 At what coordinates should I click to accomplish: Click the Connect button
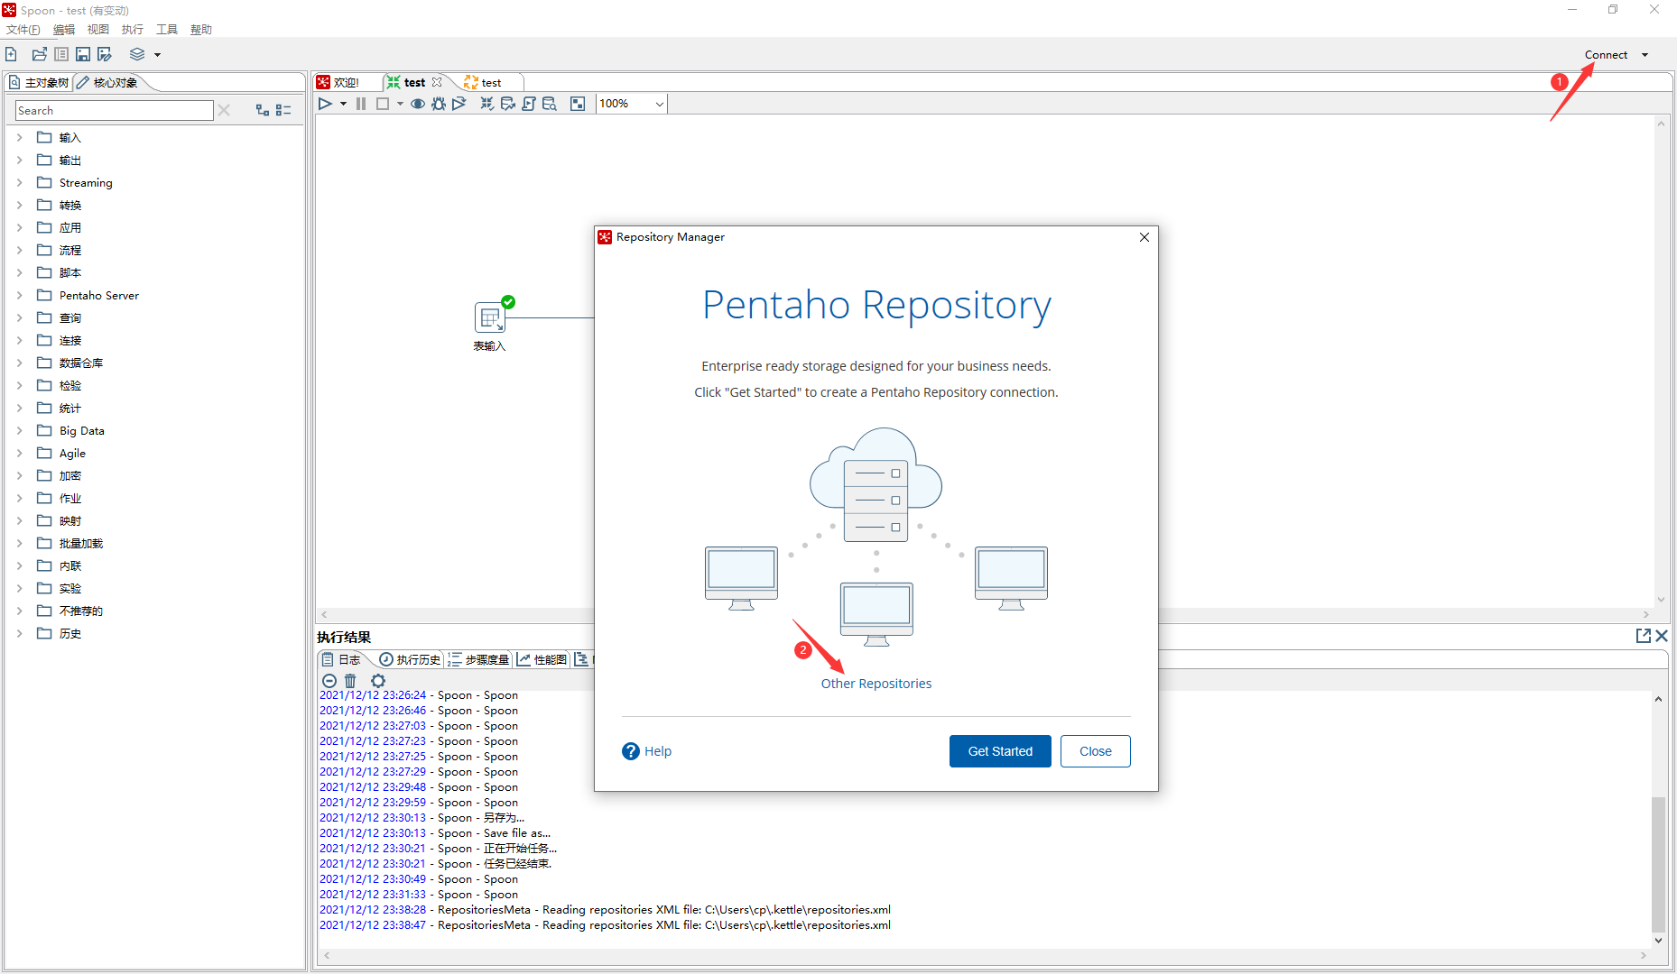[1606, 55]
